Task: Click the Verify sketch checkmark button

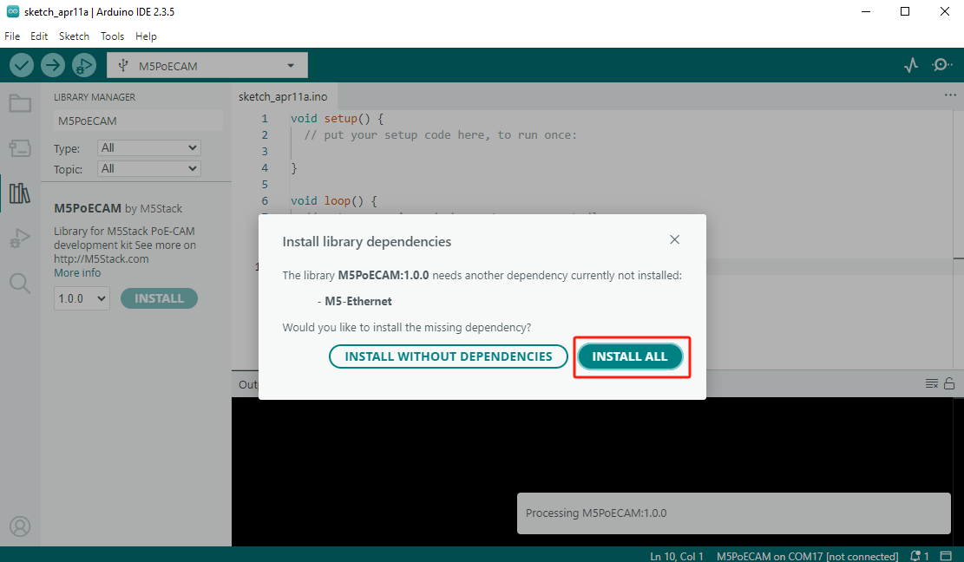Action: click(x=22, y=65)
